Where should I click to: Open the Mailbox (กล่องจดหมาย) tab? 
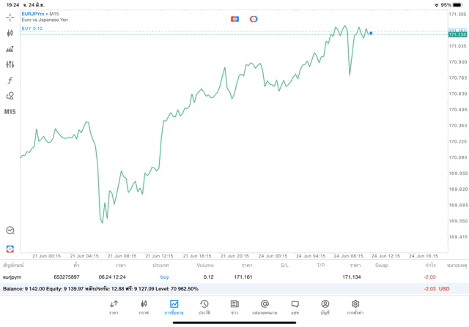pos(265,307)
